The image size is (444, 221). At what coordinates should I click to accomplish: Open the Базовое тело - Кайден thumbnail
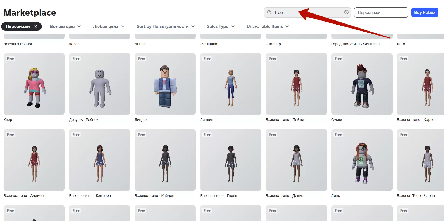[165, 160]
